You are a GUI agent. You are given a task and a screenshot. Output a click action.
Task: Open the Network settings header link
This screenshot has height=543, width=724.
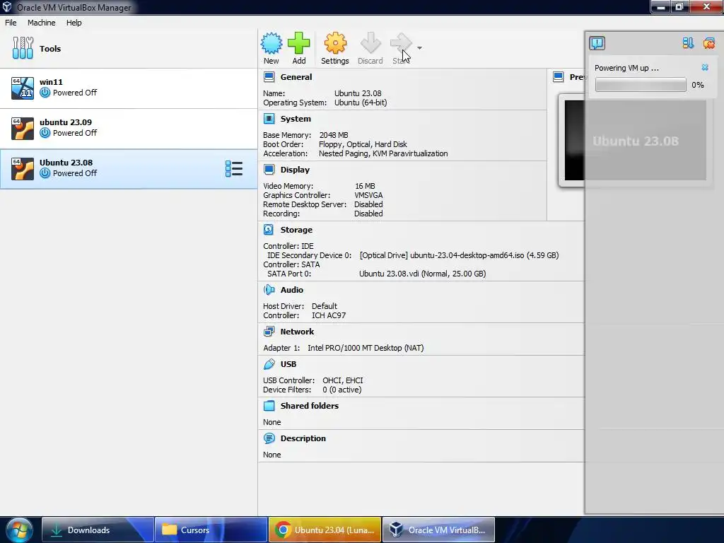tap(297, 332)
